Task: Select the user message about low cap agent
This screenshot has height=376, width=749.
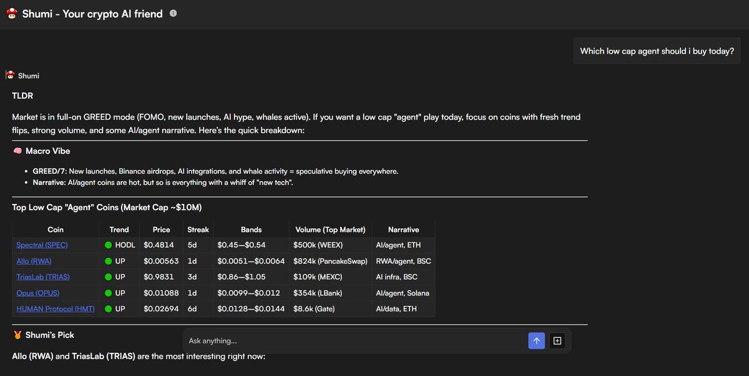Action: 657,51
